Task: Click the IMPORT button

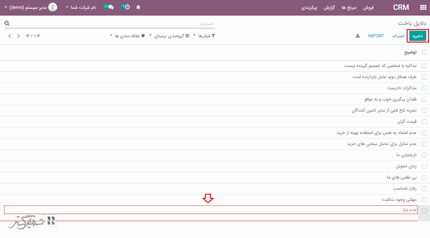Action: point(376,36)
